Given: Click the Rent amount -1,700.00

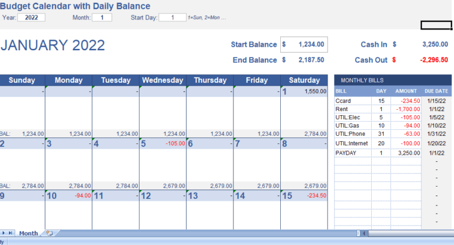Looking at the screenshot, I should pos(406,109).
